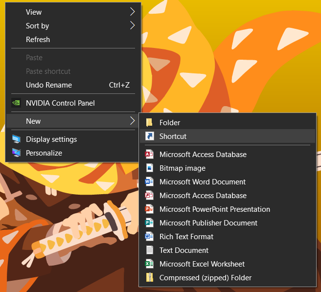
Task: Choose Undo Rename
Action: [73, 85]
